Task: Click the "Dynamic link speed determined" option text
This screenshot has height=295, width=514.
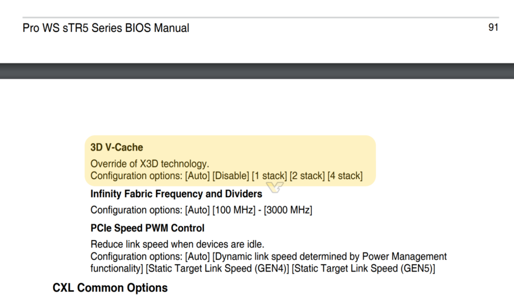Action: pos(272,256)
